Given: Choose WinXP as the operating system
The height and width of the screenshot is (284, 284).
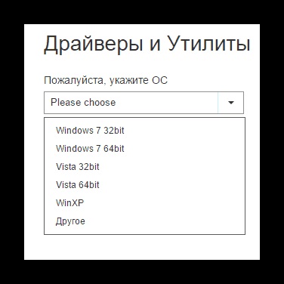Looking at the screenshot, I should [144, 203].
